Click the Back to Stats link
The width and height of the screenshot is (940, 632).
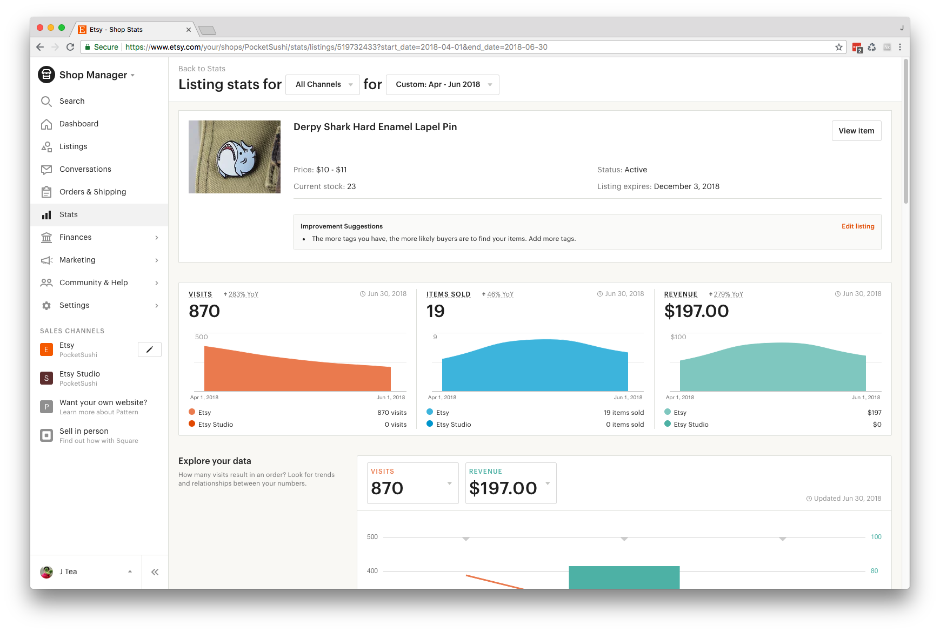202,69
